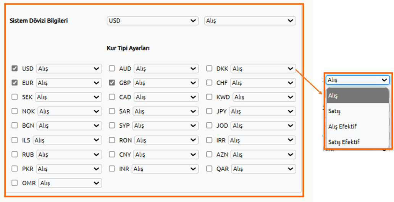Open the EUR rate type dropdown
This screenshot has width=394, height=202.
69,83
